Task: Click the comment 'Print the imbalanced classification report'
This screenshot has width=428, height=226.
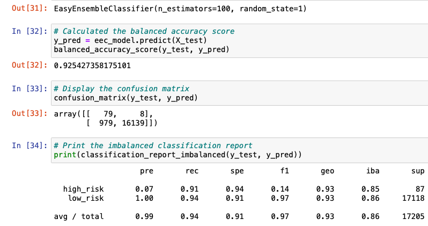Action: coord(153,145)
